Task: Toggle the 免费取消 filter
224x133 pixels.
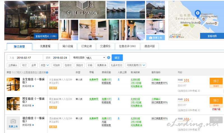Action: point(102,65)
